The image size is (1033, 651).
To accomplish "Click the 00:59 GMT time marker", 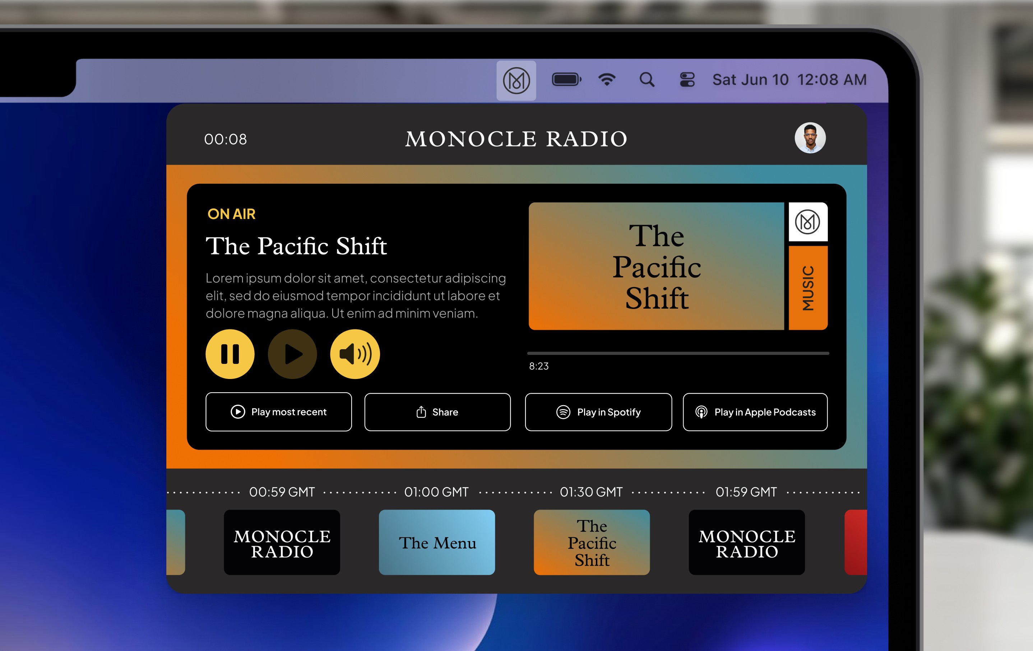I will point(282,492).
